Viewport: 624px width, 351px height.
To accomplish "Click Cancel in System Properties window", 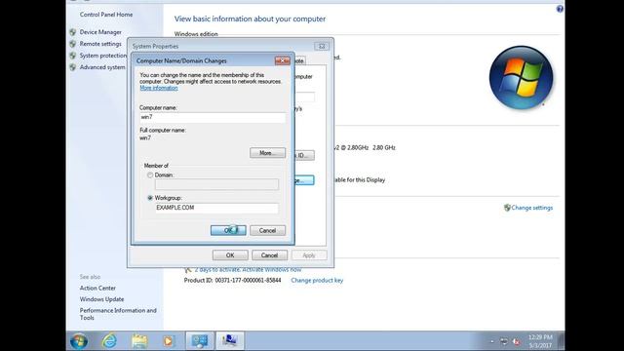I will (269, 255).
